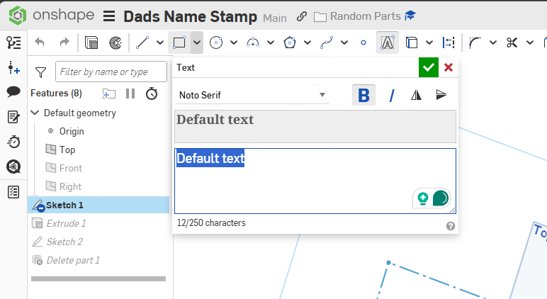
Task: Click the regeneration timer icon
Action: click(x=152, y=94)
